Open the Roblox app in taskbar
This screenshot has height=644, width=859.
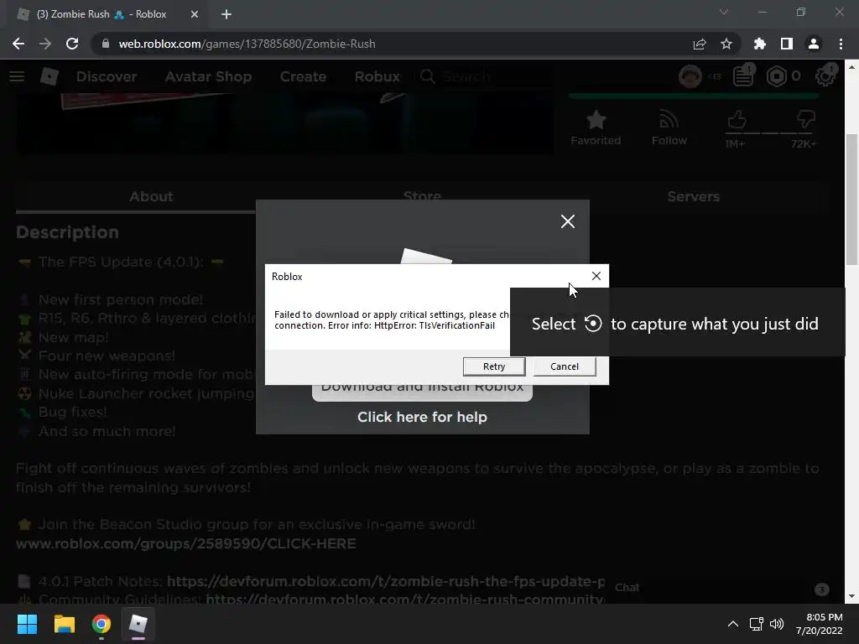click(138, 624)
